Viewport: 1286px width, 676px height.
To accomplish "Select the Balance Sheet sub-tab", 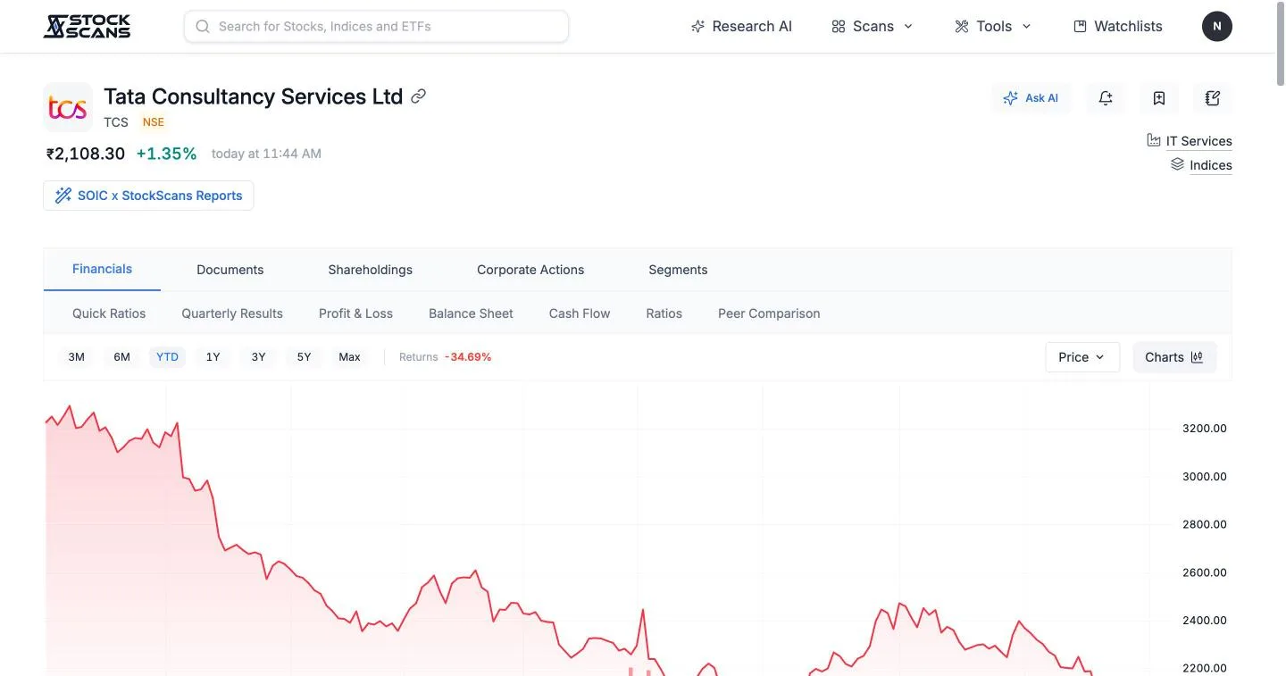I will [x=471, y=313].
